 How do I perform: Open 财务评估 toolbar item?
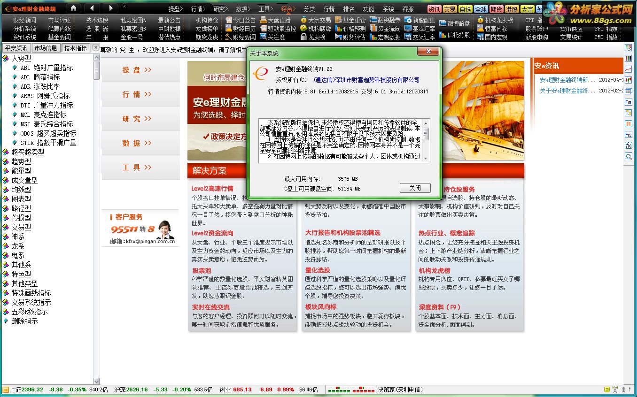pos(350,37)
